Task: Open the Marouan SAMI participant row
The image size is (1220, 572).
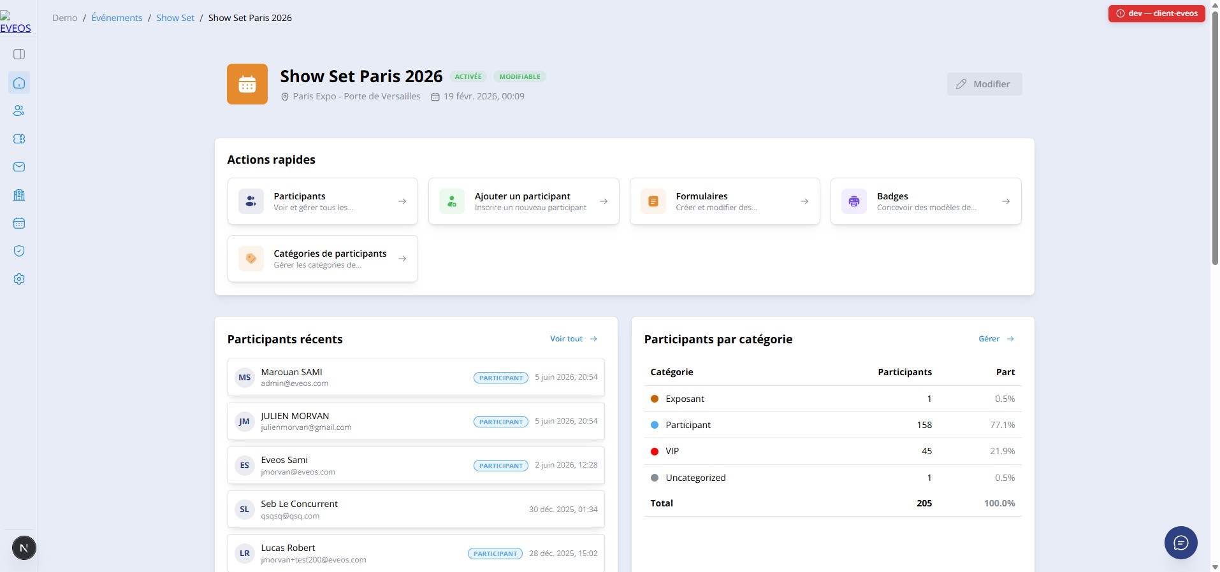Action: [416, 378]
